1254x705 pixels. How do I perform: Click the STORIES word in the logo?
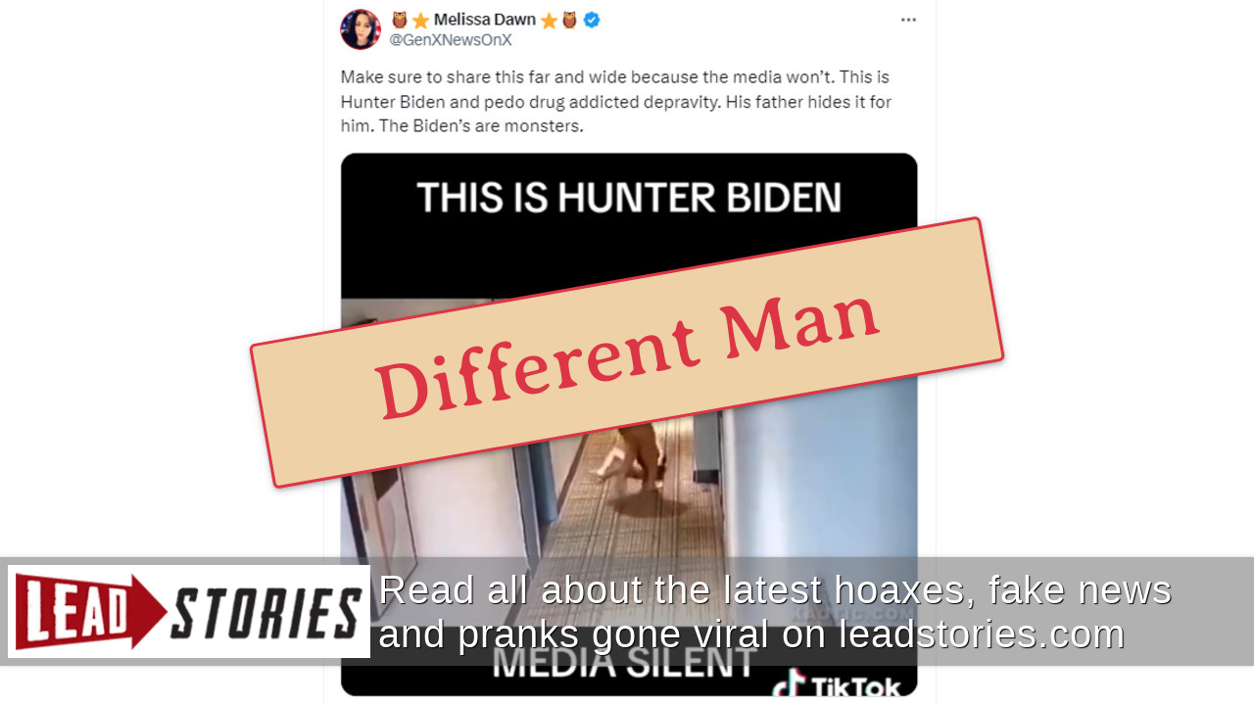[x=265, y=613]
